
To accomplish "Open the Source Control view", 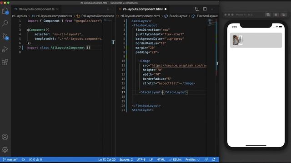I will pos(5,36).
